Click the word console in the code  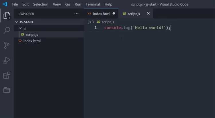pos(113,28)
